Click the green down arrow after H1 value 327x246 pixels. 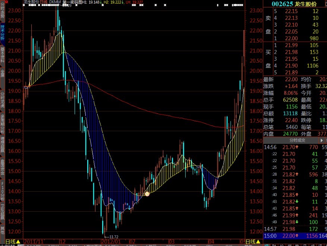(101, 2)
